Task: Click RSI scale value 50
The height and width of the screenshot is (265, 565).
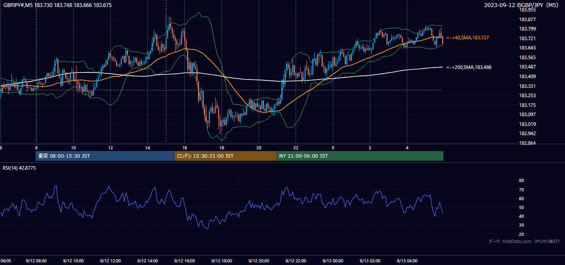Action: point(521,208)
